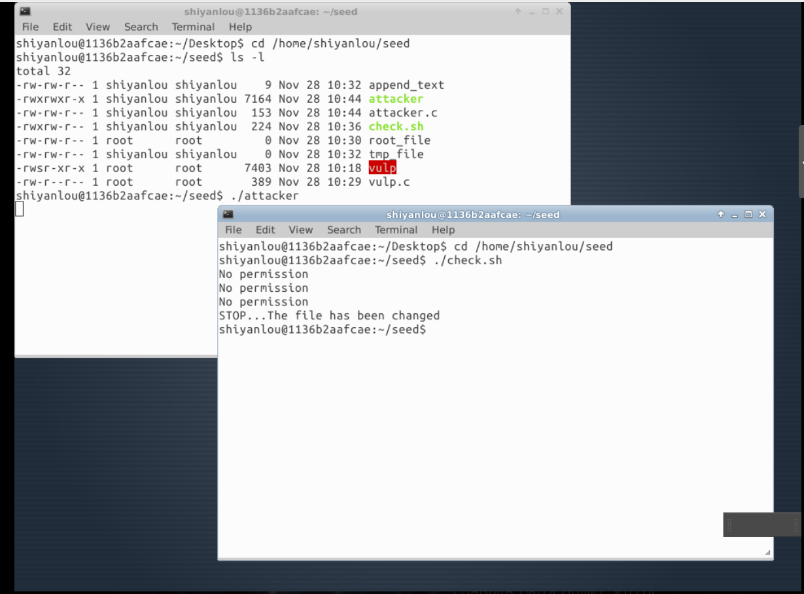804x594 pixels.
Task: Open Terminal menu in the ./attacker window
Action: [193, 27]
